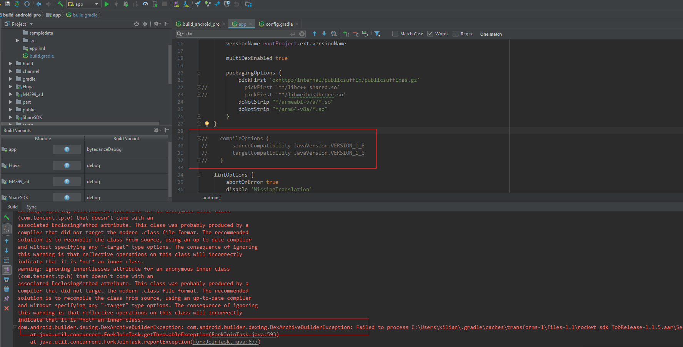This screenshot has height=347, width=683.
Task: Click the print icon in the Build panel sidebar
Action: [x=7, y=279]
